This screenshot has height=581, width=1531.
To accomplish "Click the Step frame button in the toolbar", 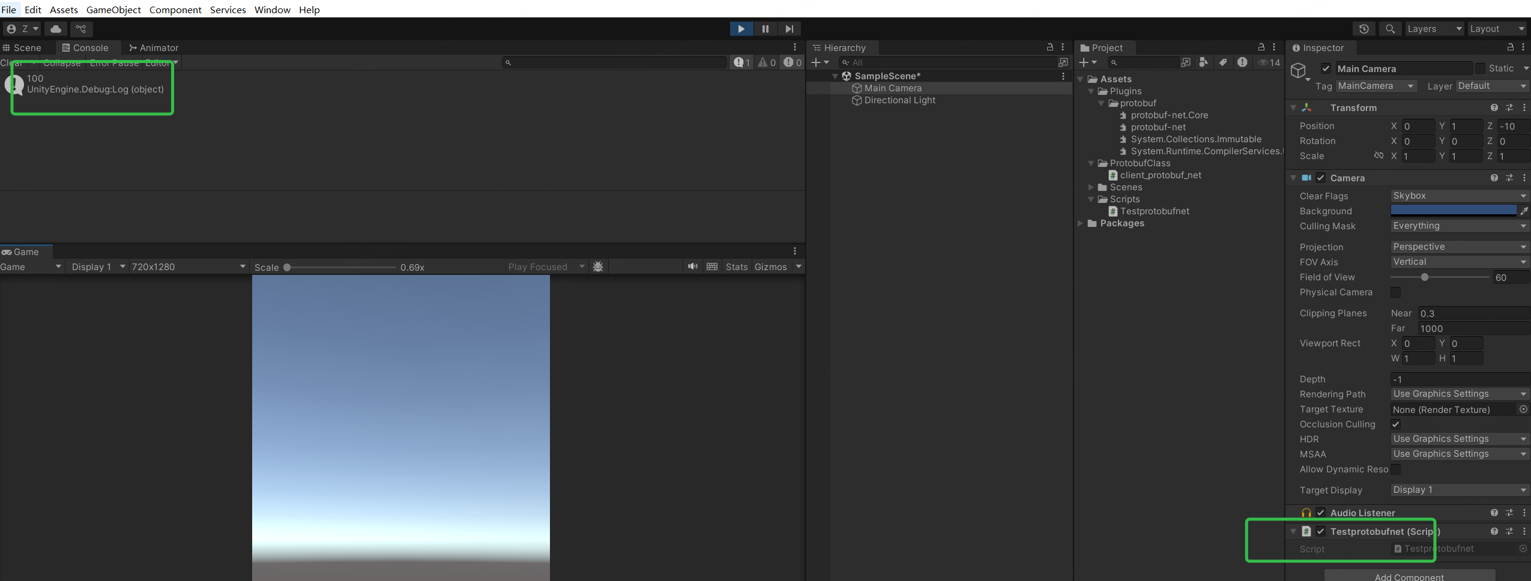I will click(x=789, y=28).
